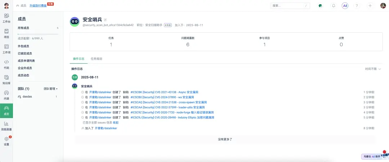
Task: Click the 安全哨兵 robot avatar in profile header
Action: 75,22
